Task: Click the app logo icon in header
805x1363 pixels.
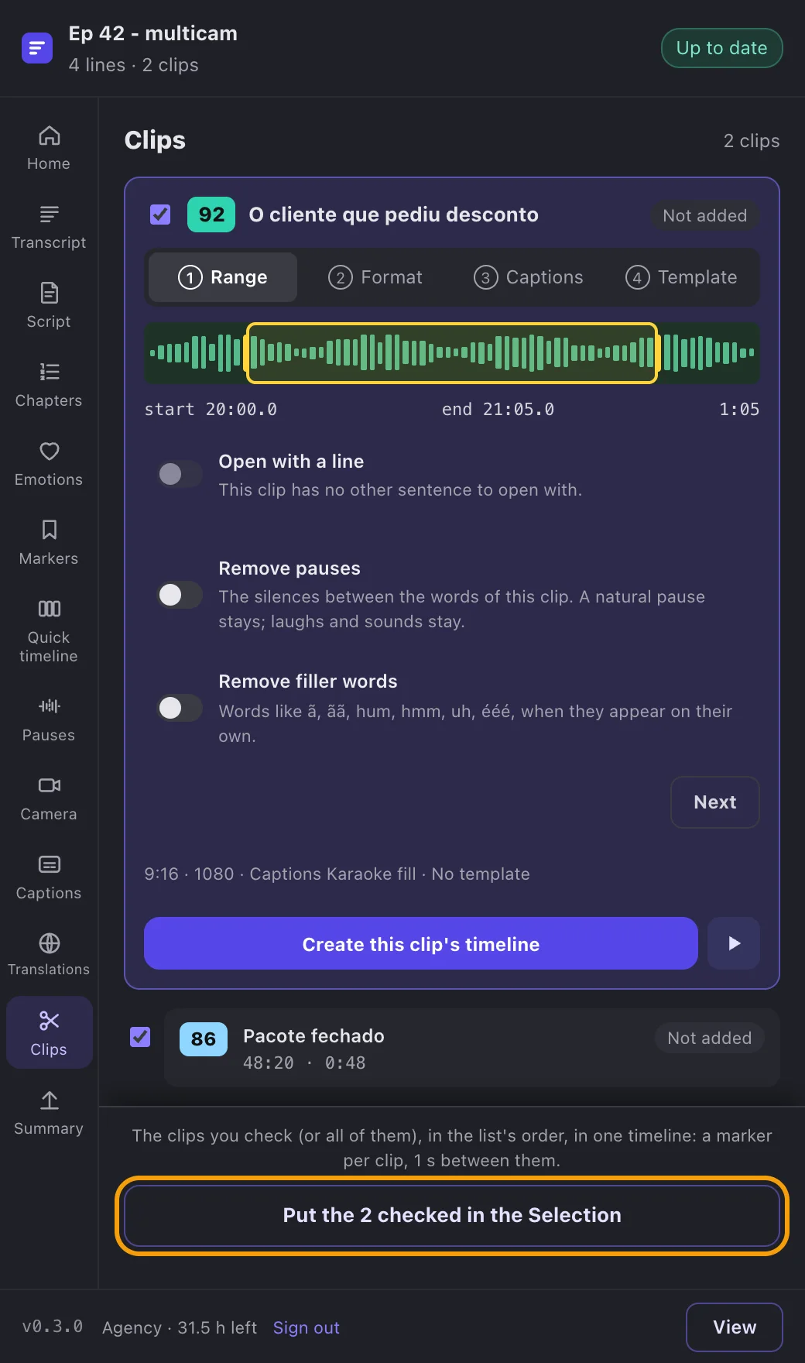Action: 37,48
